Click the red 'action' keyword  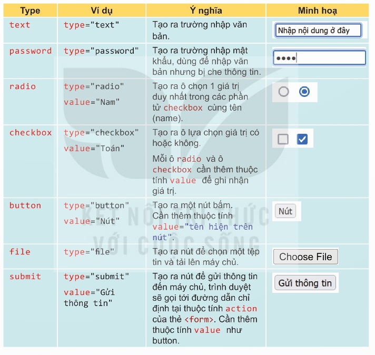click(x=241, y=309)
